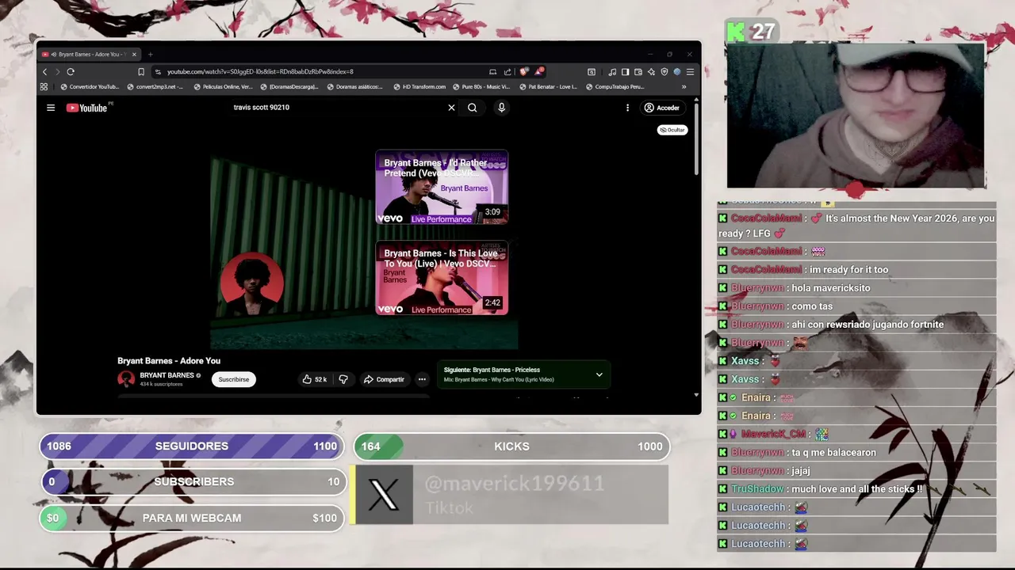Open YouTube settings three-dot menu
Screen dimensions: 1015x570
tap(627, 108)
